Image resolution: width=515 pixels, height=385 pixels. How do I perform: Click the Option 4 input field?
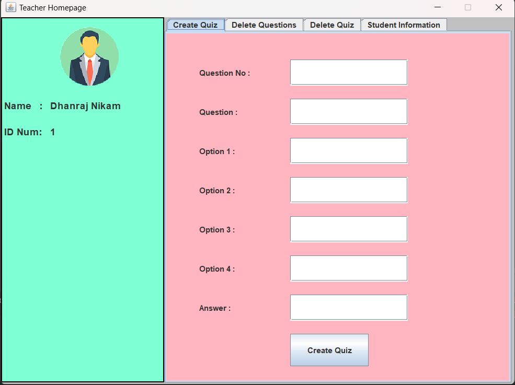tap(349, 268)
